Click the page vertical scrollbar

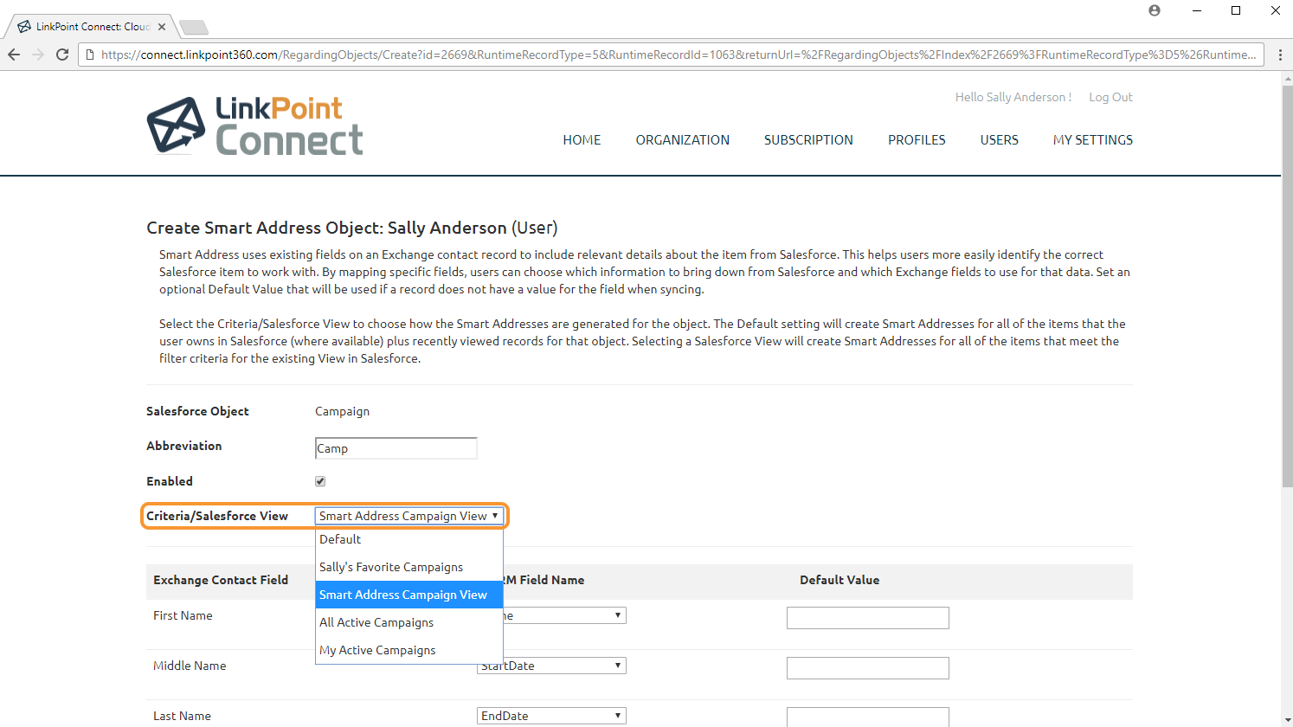coord(1287,286)
